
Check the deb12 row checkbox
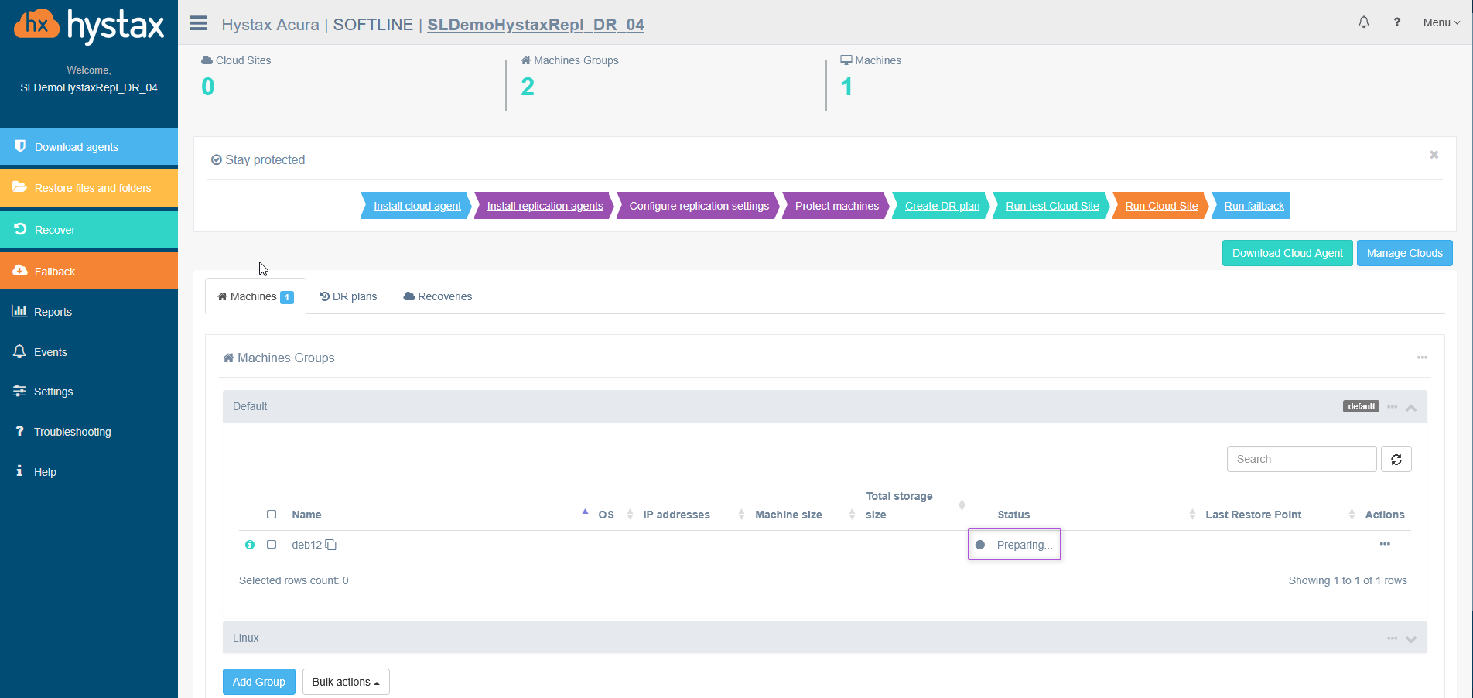(272, 545)
